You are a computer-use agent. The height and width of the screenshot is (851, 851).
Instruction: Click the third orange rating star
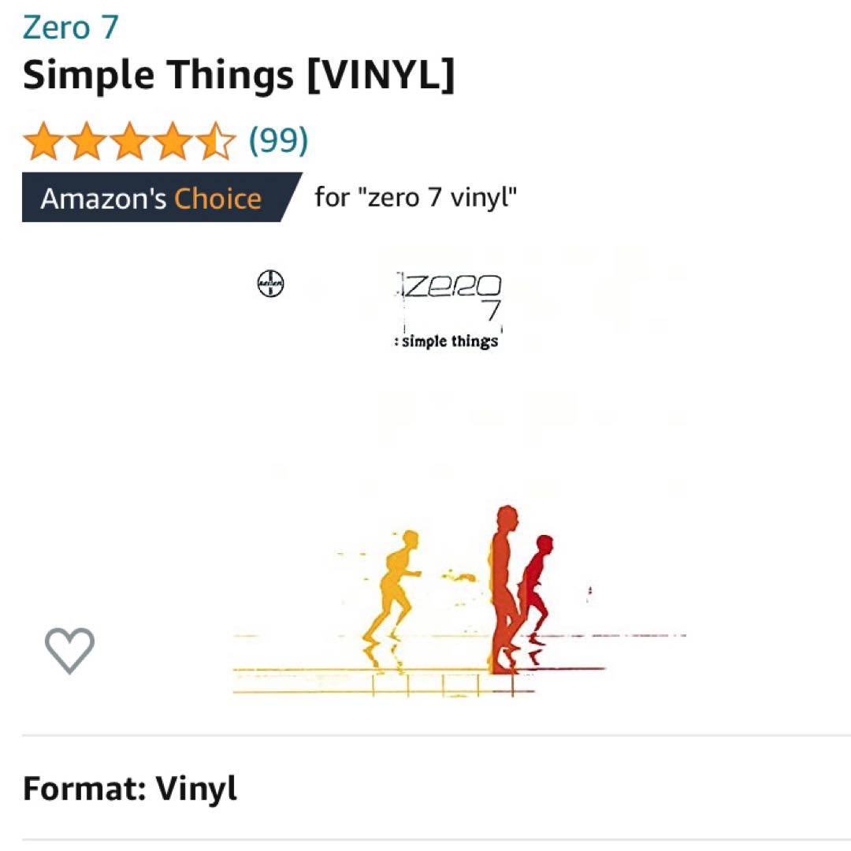(130, 141)
